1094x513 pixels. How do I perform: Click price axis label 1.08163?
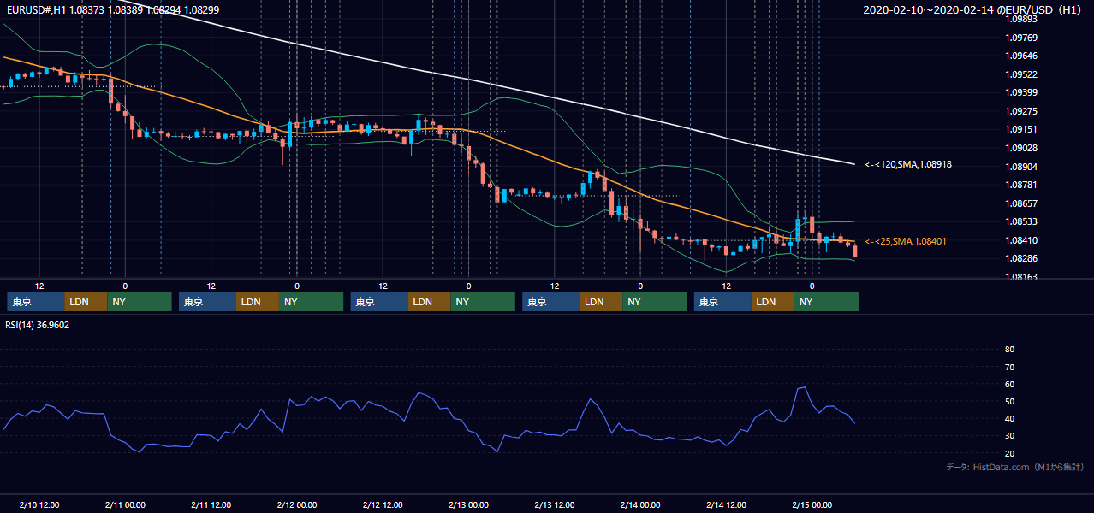click(1020, 277)
